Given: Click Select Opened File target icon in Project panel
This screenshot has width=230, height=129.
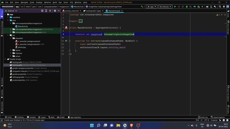Looking at the screenshot, I should (x=42, y=11).
